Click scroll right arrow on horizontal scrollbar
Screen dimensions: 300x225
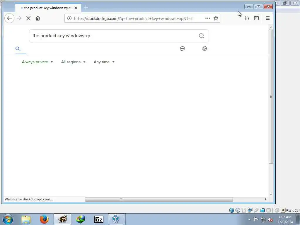tap(266, 199)
